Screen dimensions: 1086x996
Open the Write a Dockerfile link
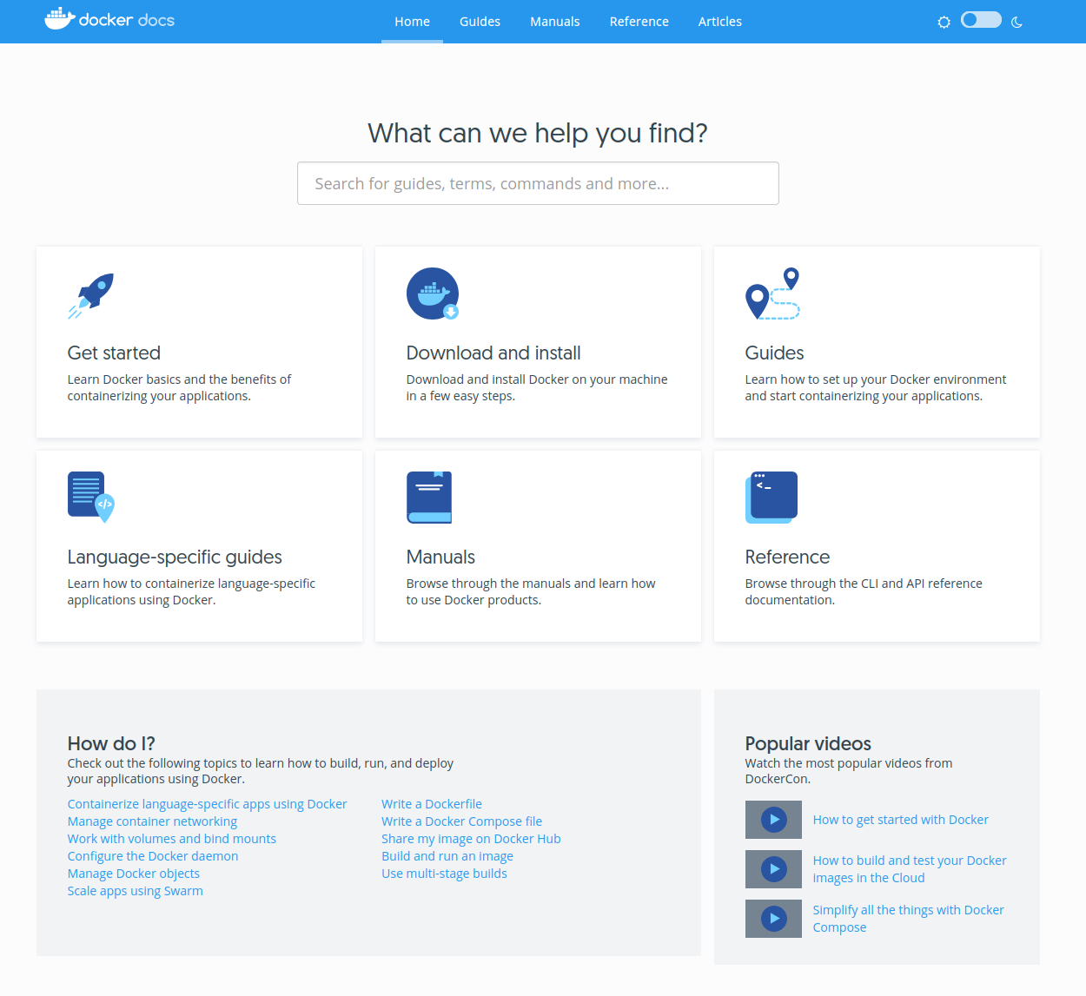tap(432, 803)
